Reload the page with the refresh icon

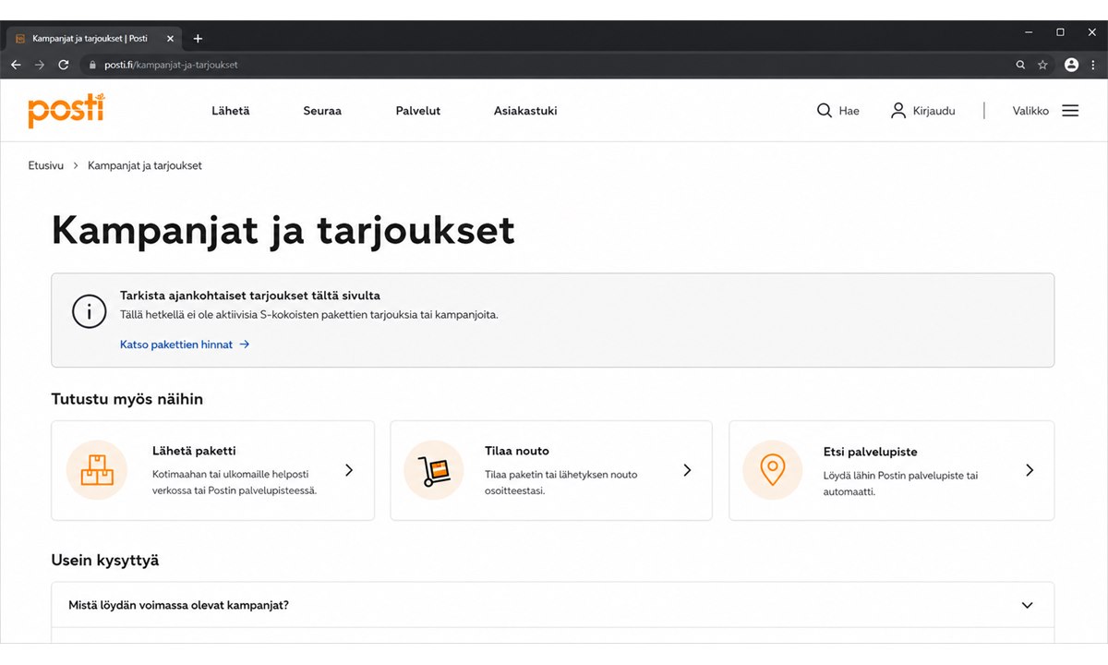coord(64,65)
